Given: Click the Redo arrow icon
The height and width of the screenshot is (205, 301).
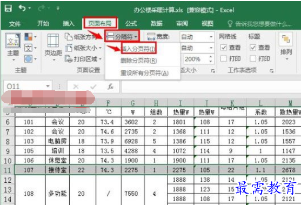Looking at the screenshot, I should pos(42,8).
